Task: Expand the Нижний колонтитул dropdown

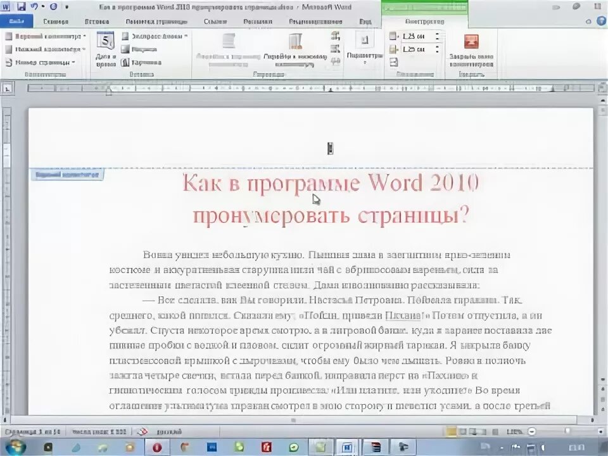Action: click(x=46, y=49)
